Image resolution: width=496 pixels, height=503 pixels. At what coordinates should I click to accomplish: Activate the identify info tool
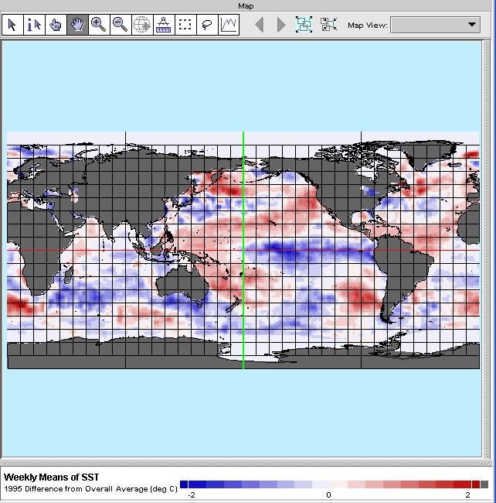point(33,25)
